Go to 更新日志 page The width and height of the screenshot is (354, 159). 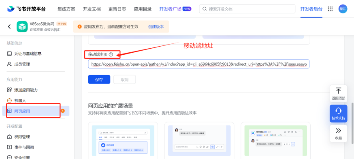(x=117, y=9)
